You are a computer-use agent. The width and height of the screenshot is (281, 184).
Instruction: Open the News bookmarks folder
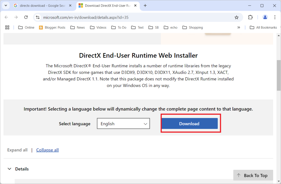tap(78, 28)
